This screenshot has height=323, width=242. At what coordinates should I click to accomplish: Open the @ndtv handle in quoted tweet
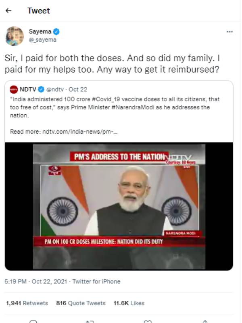coord(55,90)
